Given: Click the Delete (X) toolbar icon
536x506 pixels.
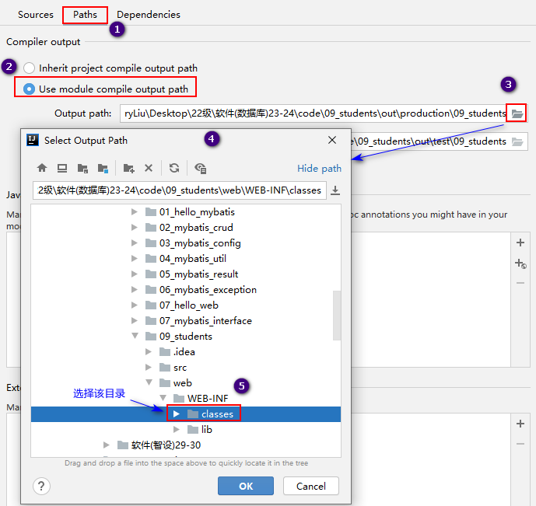Looking at the screenshot, I should (x=149, y=168).
